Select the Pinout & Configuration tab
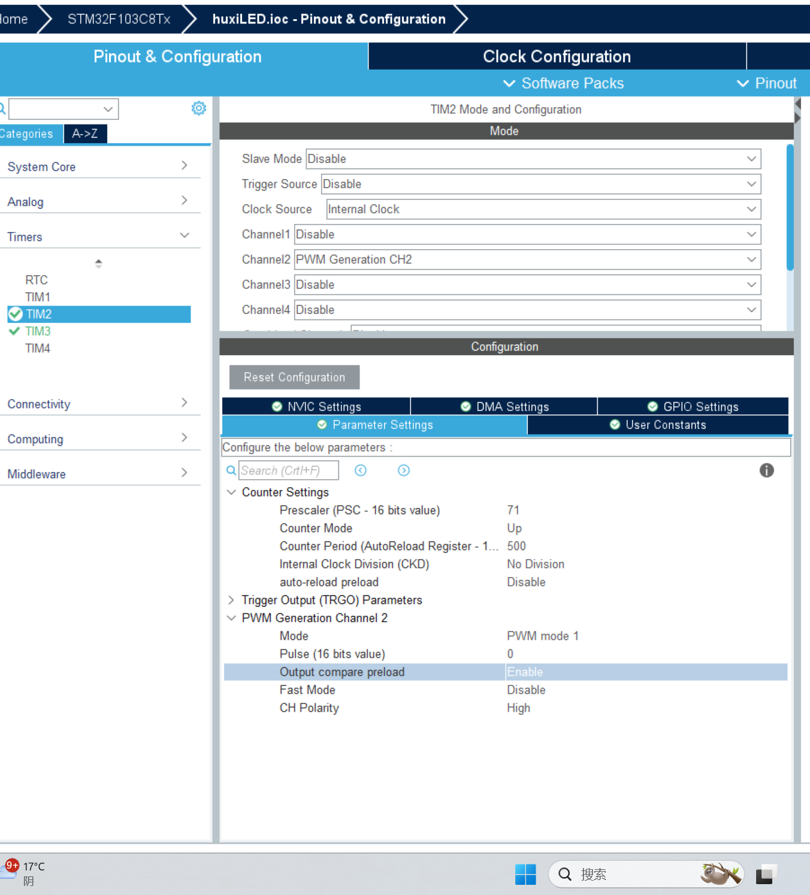The image size is (810, 895). point(178,56)
